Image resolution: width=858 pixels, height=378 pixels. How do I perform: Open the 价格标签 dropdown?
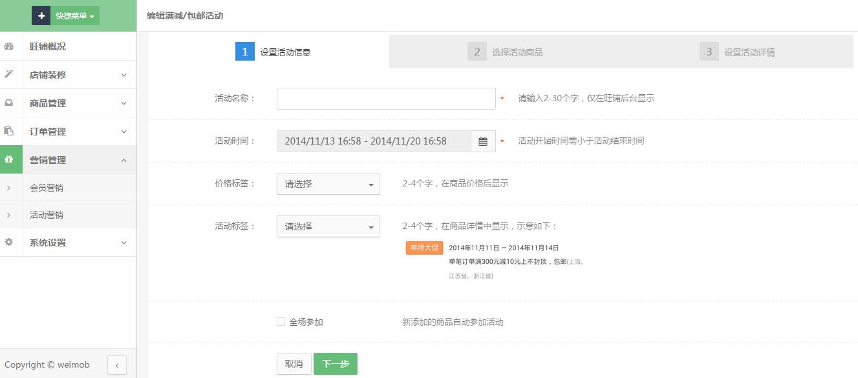(x=328, y=184)
